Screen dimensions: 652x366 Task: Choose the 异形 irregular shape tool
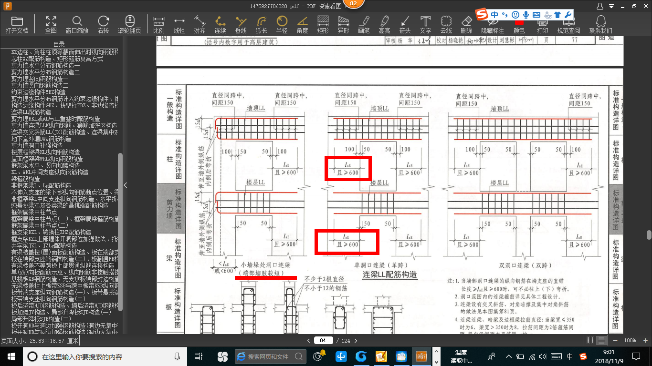pyautogui.click(x=343, y=24)
